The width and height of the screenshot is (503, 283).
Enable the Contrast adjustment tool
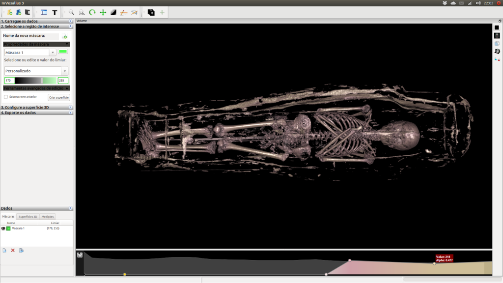pyautogui.click(x=113, y=12)
